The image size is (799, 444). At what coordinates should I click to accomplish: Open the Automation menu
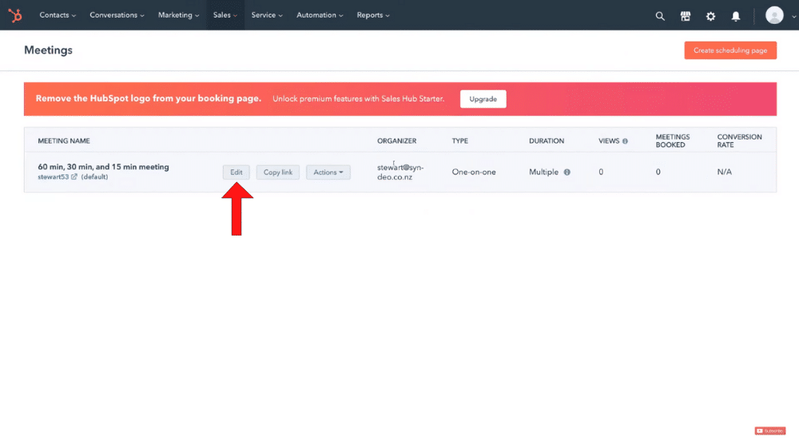click(320, 15)
